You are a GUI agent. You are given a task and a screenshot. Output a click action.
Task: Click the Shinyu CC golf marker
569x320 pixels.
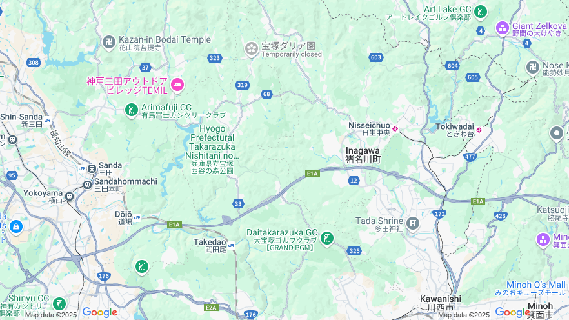(x=59, y=304)
